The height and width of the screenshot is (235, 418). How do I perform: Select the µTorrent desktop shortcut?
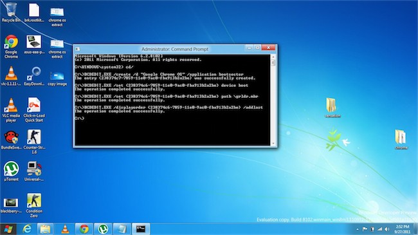(x=11, y=171)
